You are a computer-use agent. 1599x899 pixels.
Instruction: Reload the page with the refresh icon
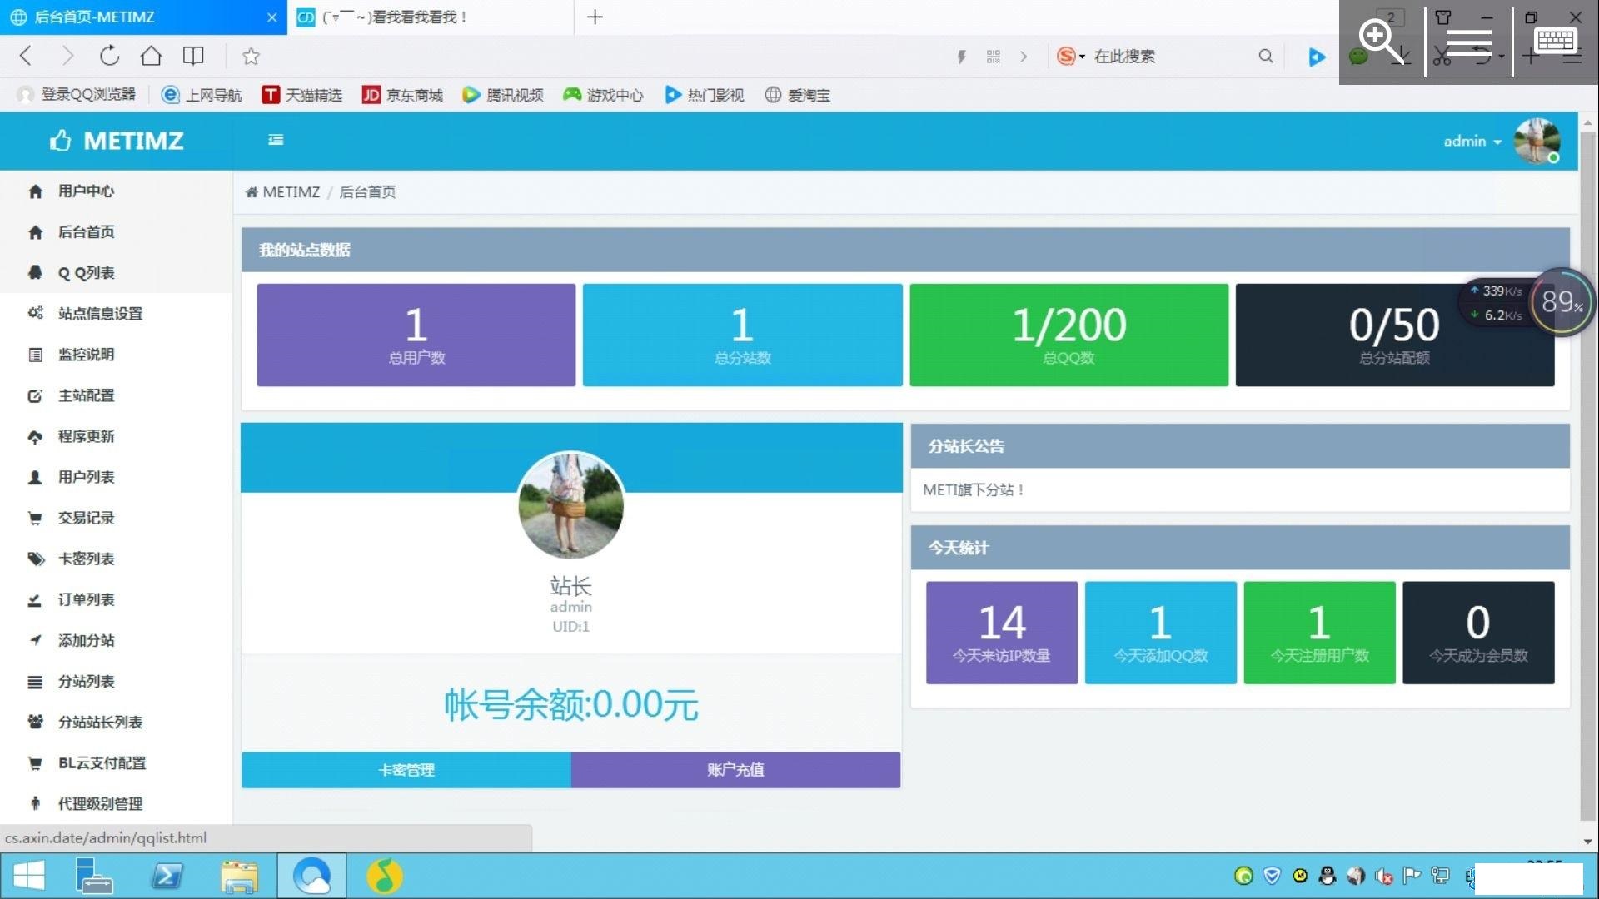(109, 56)
